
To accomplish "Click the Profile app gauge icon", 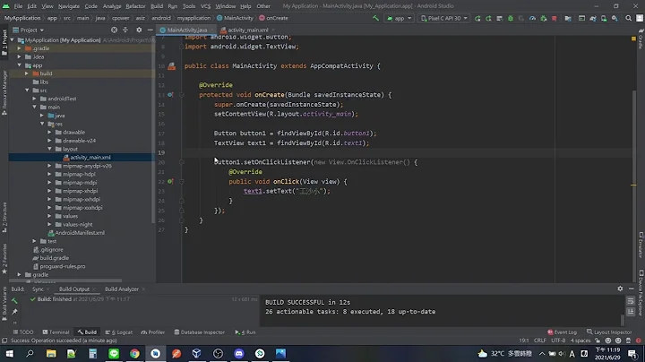I will tap(532, 18).
